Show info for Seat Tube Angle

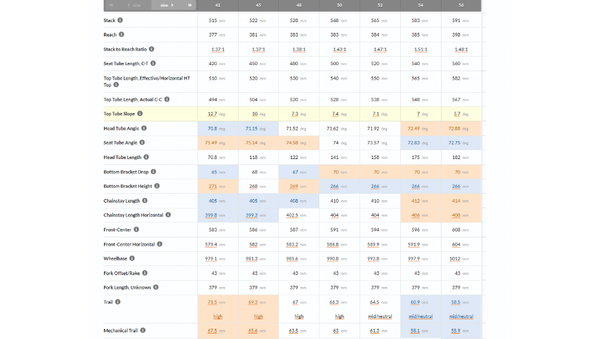142,142
